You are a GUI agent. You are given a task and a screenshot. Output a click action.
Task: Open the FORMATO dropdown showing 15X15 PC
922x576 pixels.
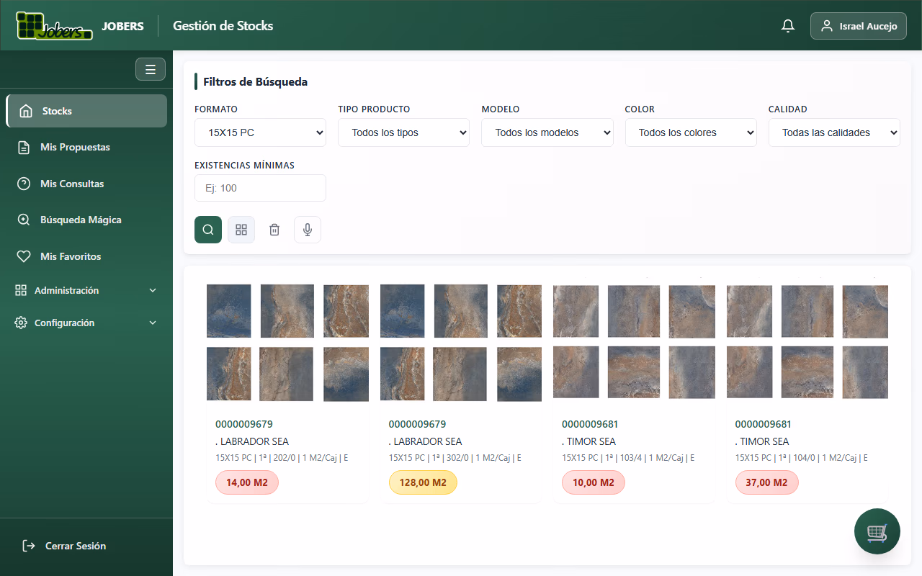260,132
